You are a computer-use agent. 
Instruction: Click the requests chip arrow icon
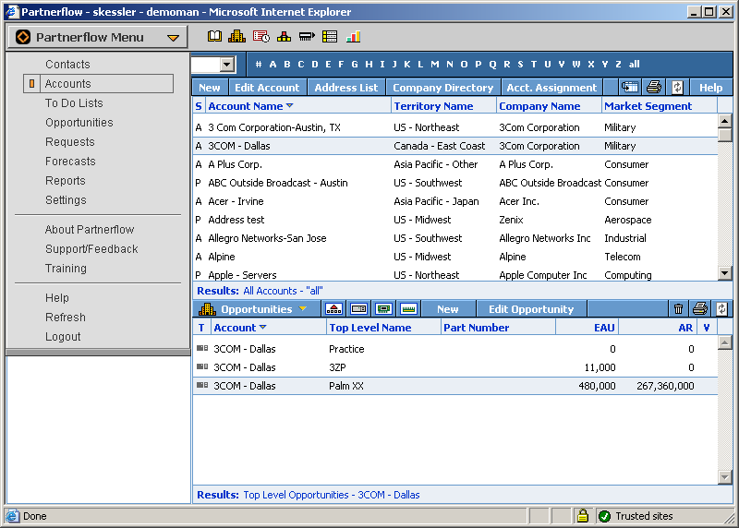tap(307, 36)
